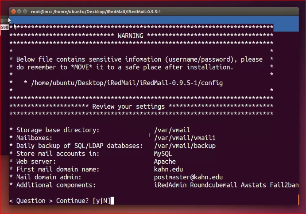Click the '/var/vmail' storage directory value
The height and width of the screenshot is (214, 306).
click(x=172, y=130)
